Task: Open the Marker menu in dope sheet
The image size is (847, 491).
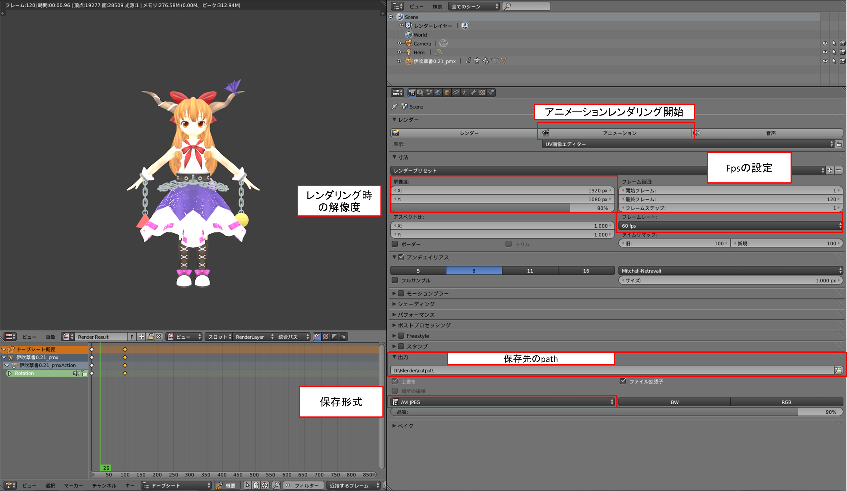Action: tap(73, 486)
